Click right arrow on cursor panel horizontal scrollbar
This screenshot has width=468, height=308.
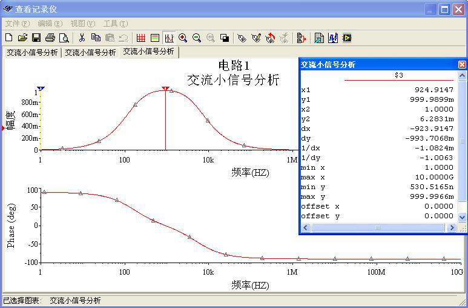[451, 228]
